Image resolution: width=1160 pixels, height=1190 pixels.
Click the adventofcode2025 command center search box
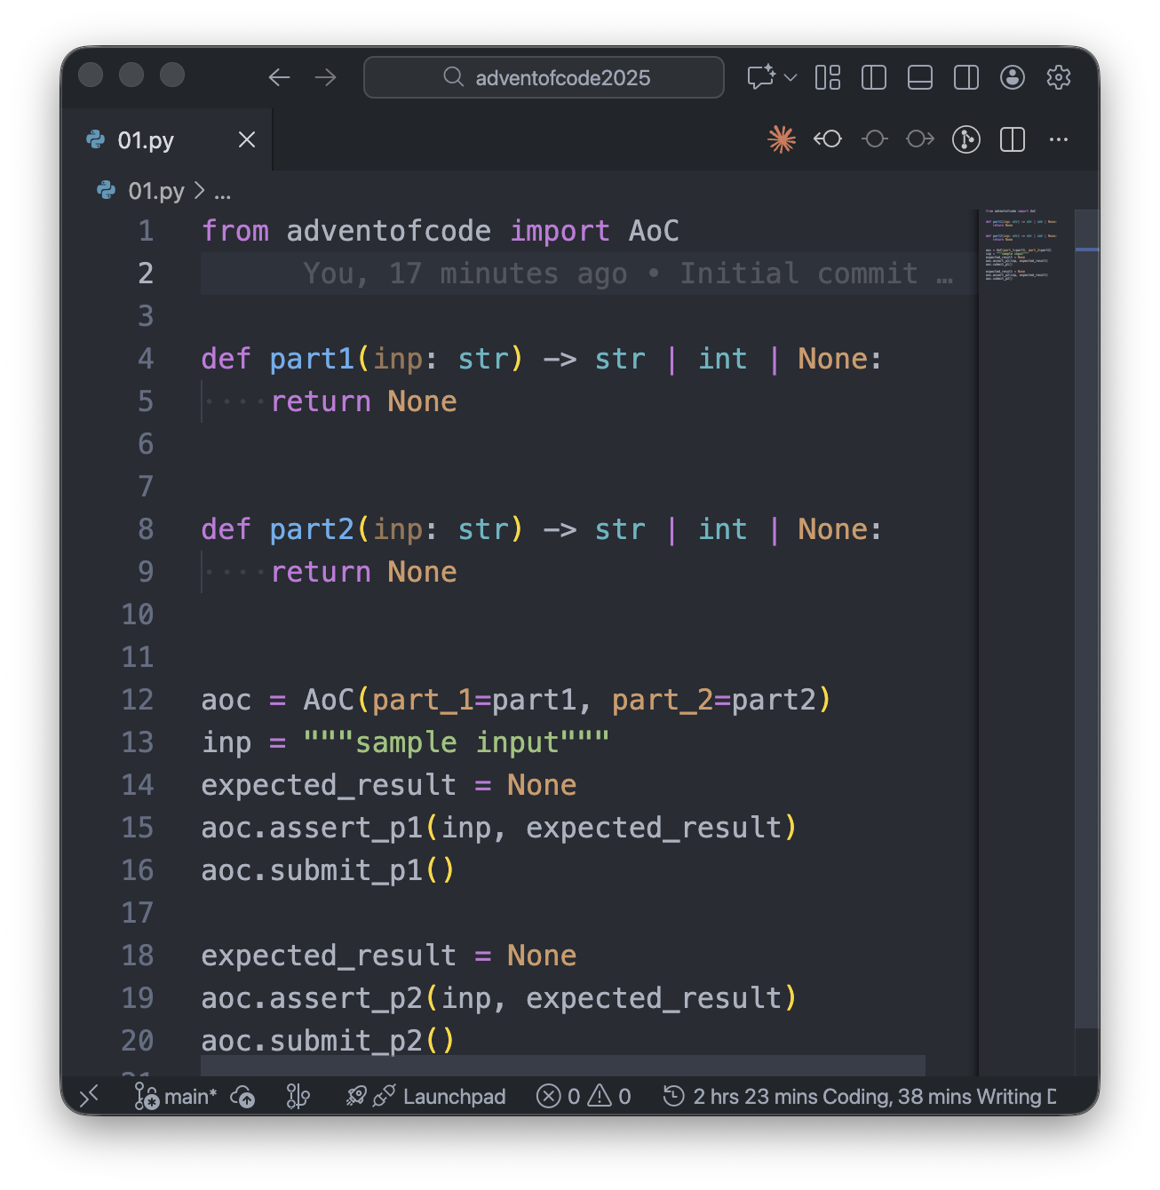tap(544, 78)
